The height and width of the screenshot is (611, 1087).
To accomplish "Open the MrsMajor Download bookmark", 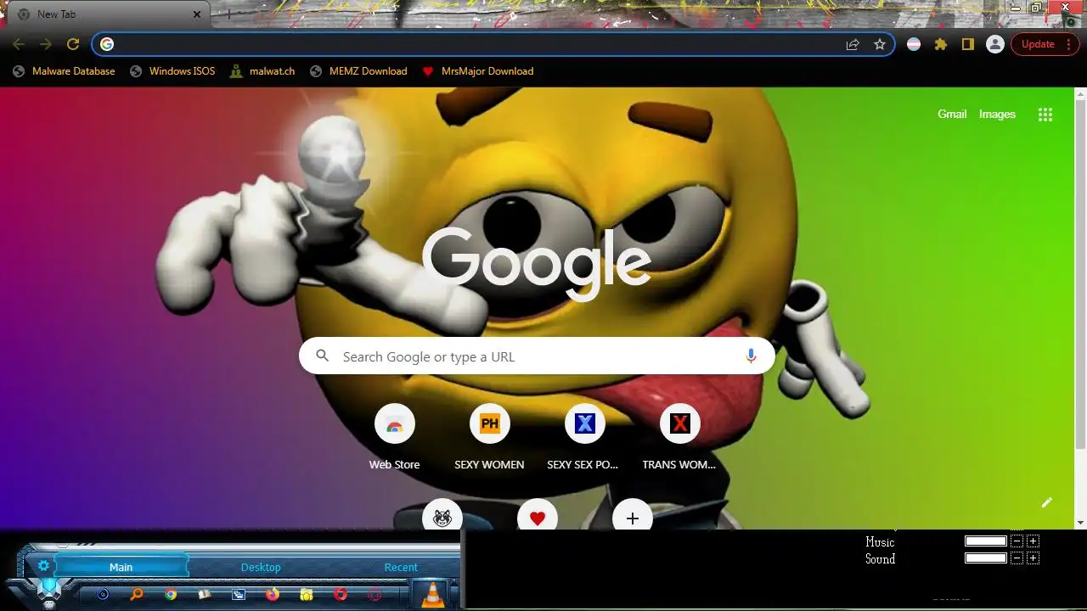I will point(478,71).
